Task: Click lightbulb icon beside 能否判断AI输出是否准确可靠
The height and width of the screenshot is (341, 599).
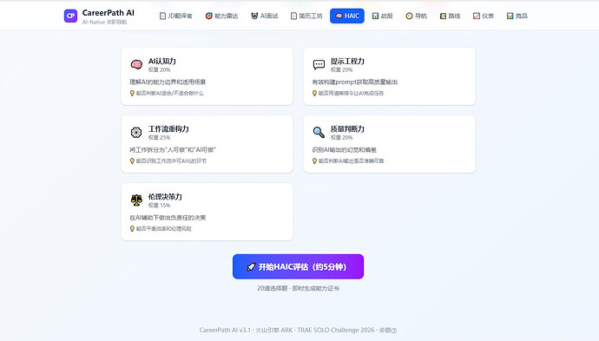Action: [314, 161]
